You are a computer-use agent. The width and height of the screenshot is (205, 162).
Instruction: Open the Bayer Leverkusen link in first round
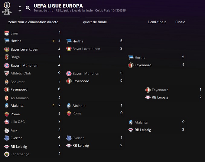[24, 49]
